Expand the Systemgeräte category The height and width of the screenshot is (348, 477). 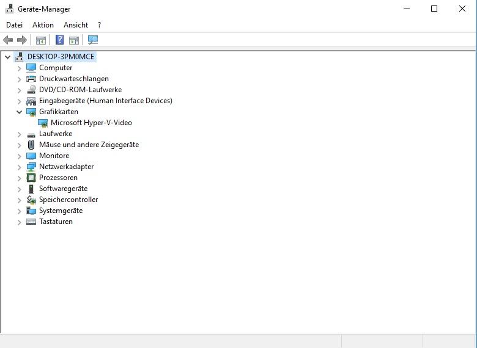click(x=19, y=211)
